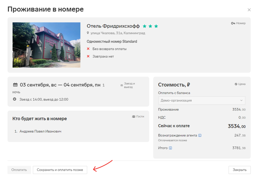Viewport: 259px width, 179px height.
Task: Click the red cross beside Без возврата оплаты
Action: click(88, 49)
